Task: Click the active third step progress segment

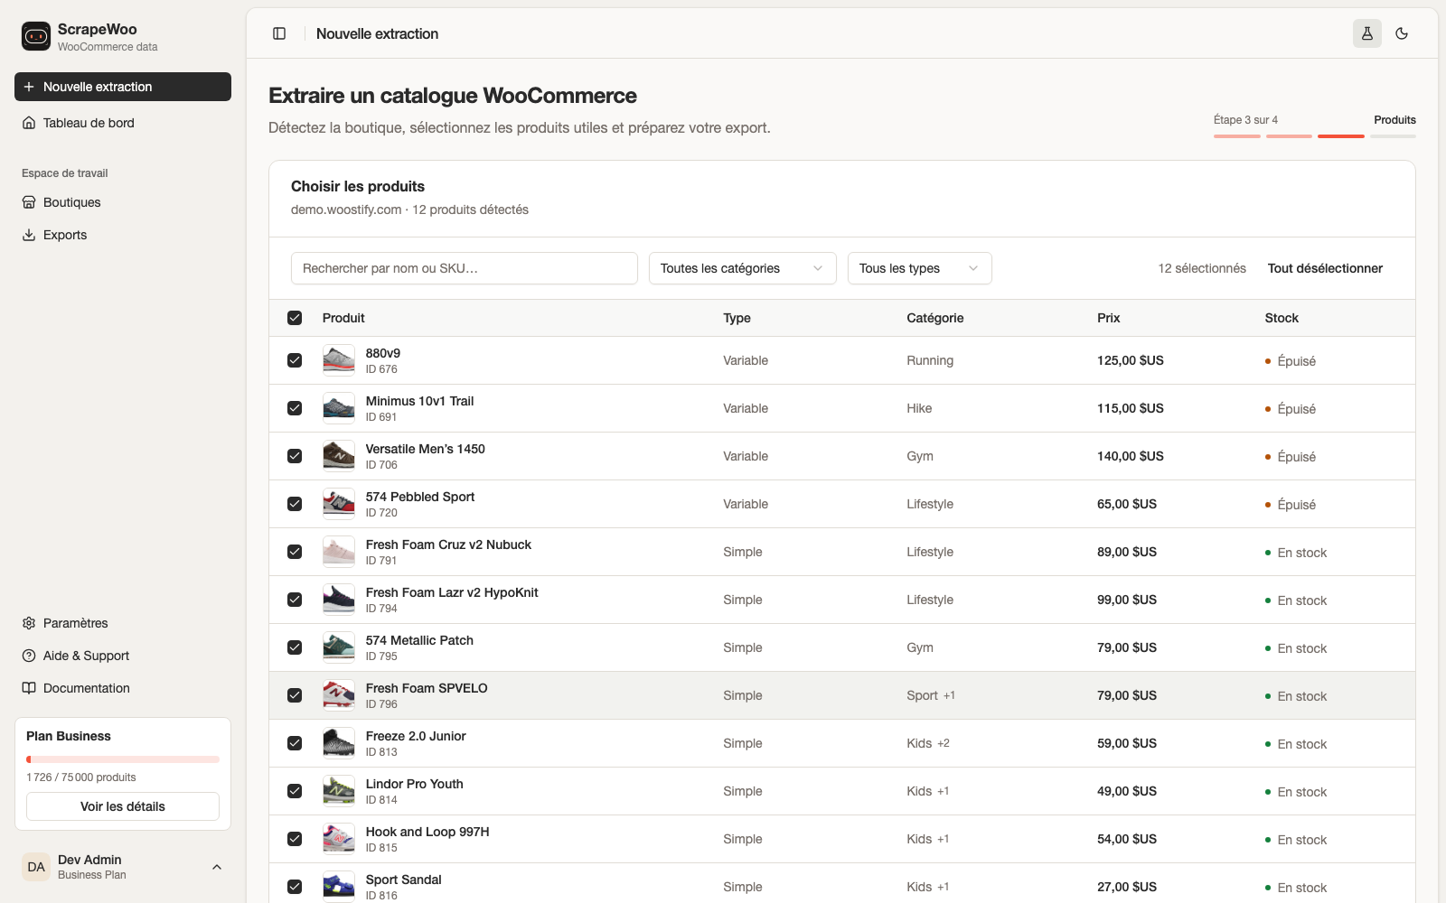Action: point(1341,136)
